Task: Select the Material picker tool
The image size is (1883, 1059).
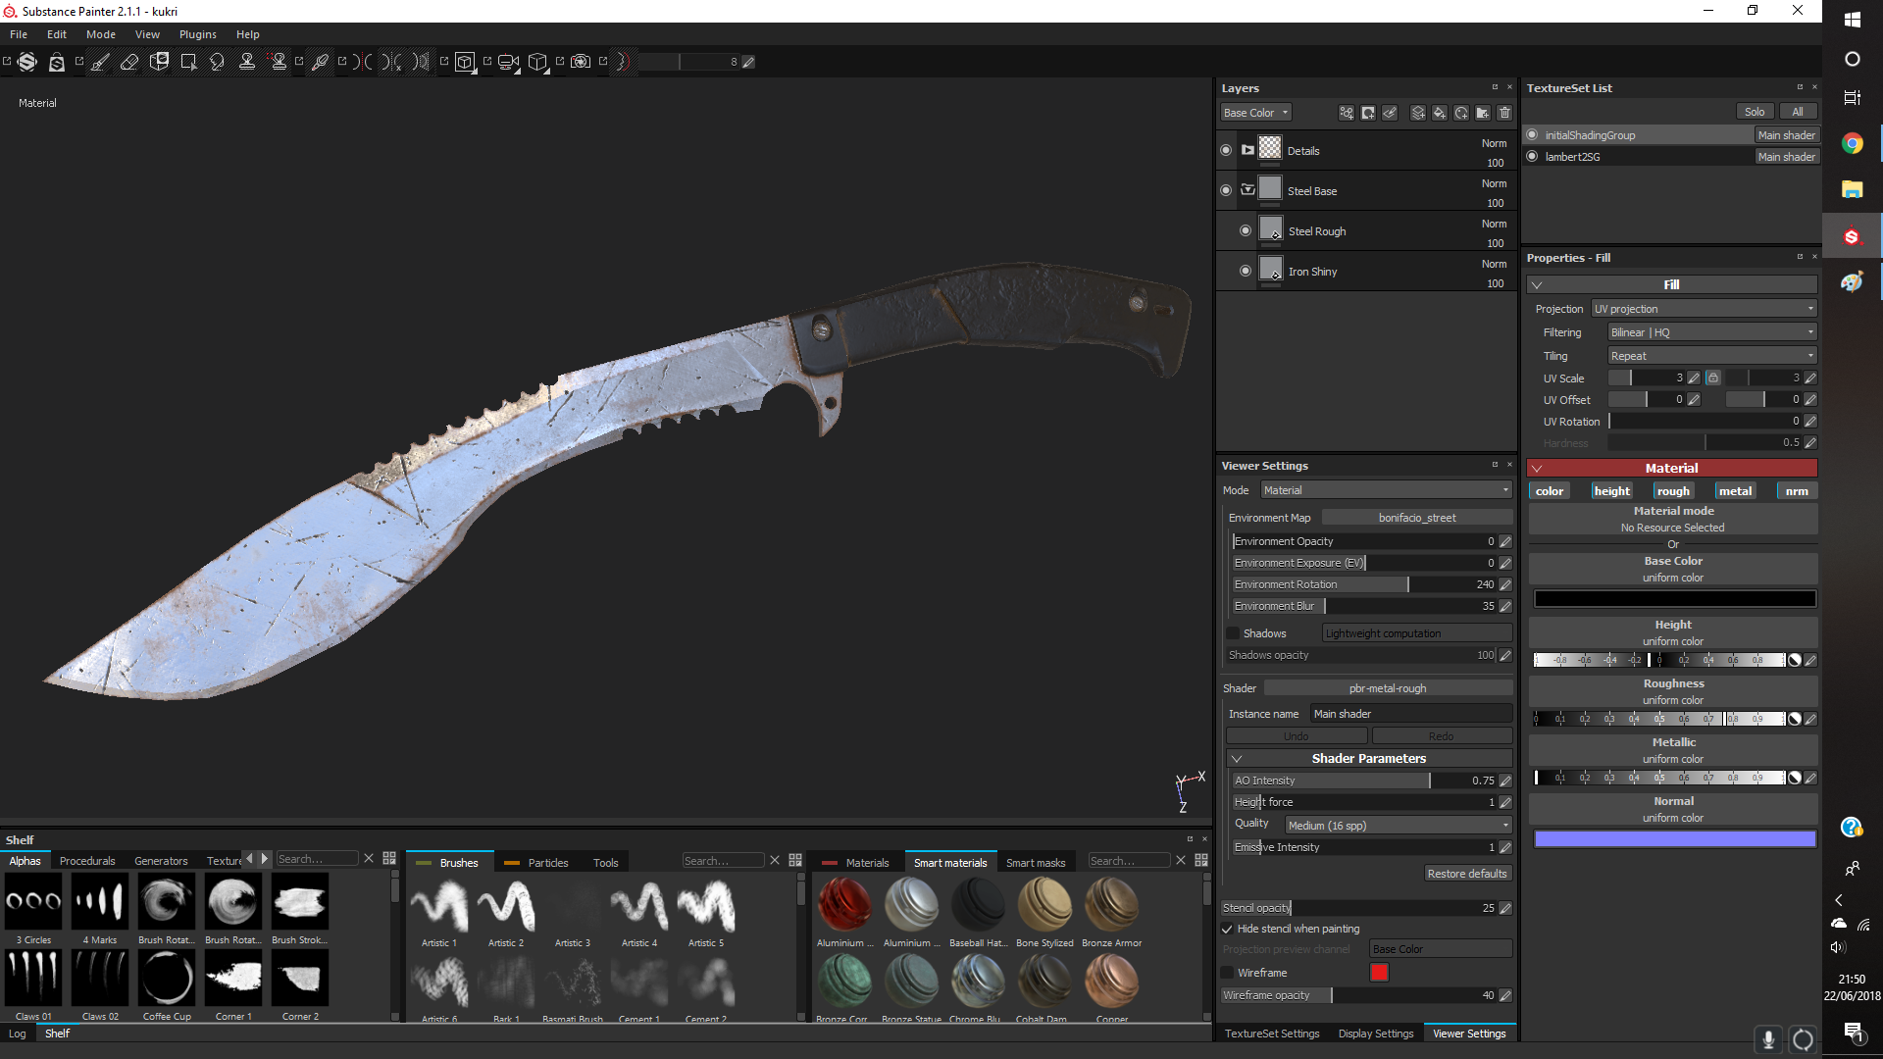Action: (320, 62)
